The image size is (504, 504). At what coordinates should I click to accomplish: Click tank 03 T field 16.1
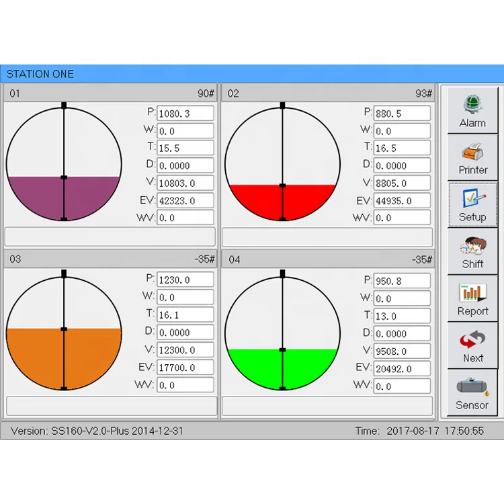pyautogui.click(x=185, y=314)
